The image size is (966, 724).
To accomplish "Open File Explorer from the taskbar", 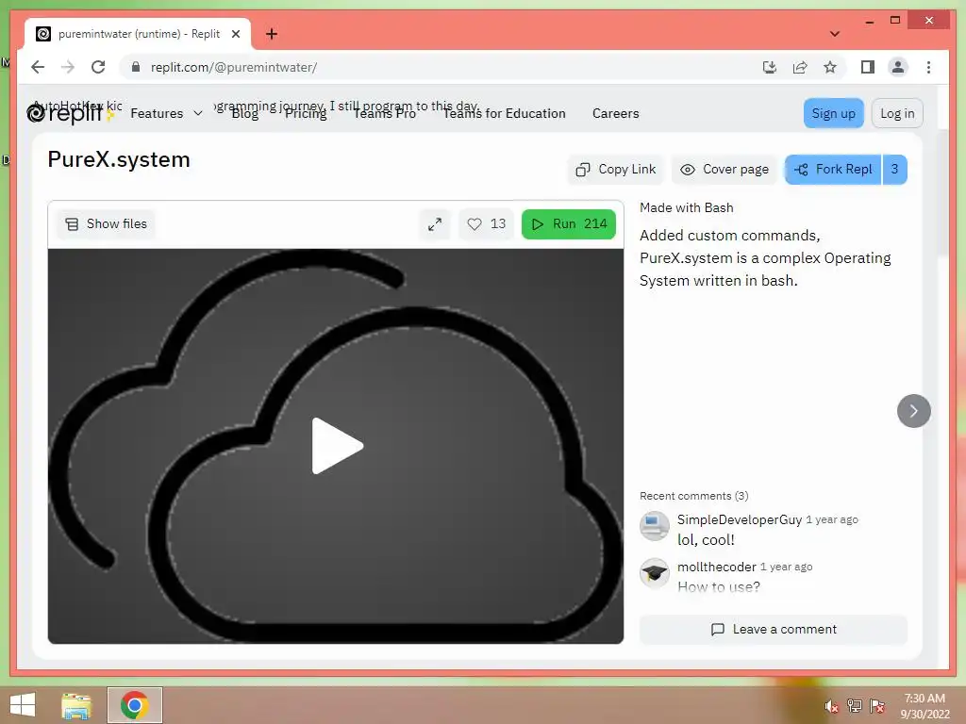I will click(x=76, y=705).
